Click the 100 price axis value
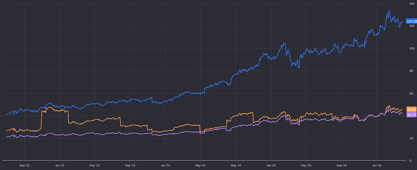The width and height of the screenshot is (417, 170). (411, 48)
